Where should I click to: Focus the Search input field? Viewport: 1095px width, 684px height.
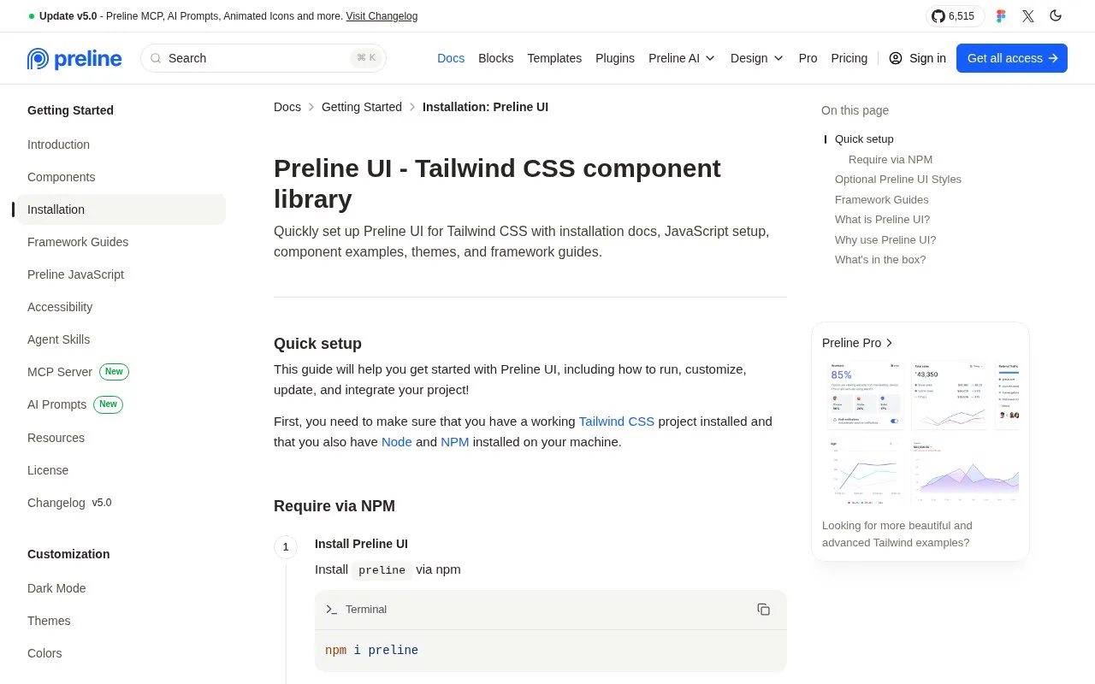tap(263, 58)
